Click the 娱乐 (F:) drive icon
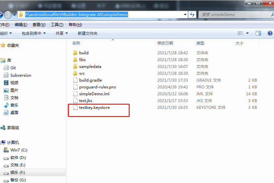Viewport: 274px width, 183px height. click(x=6, y=173)
